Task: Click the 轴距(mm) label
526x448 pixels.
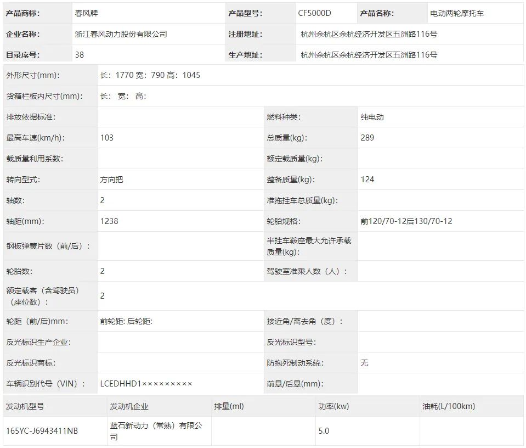Action: (25, 221)
